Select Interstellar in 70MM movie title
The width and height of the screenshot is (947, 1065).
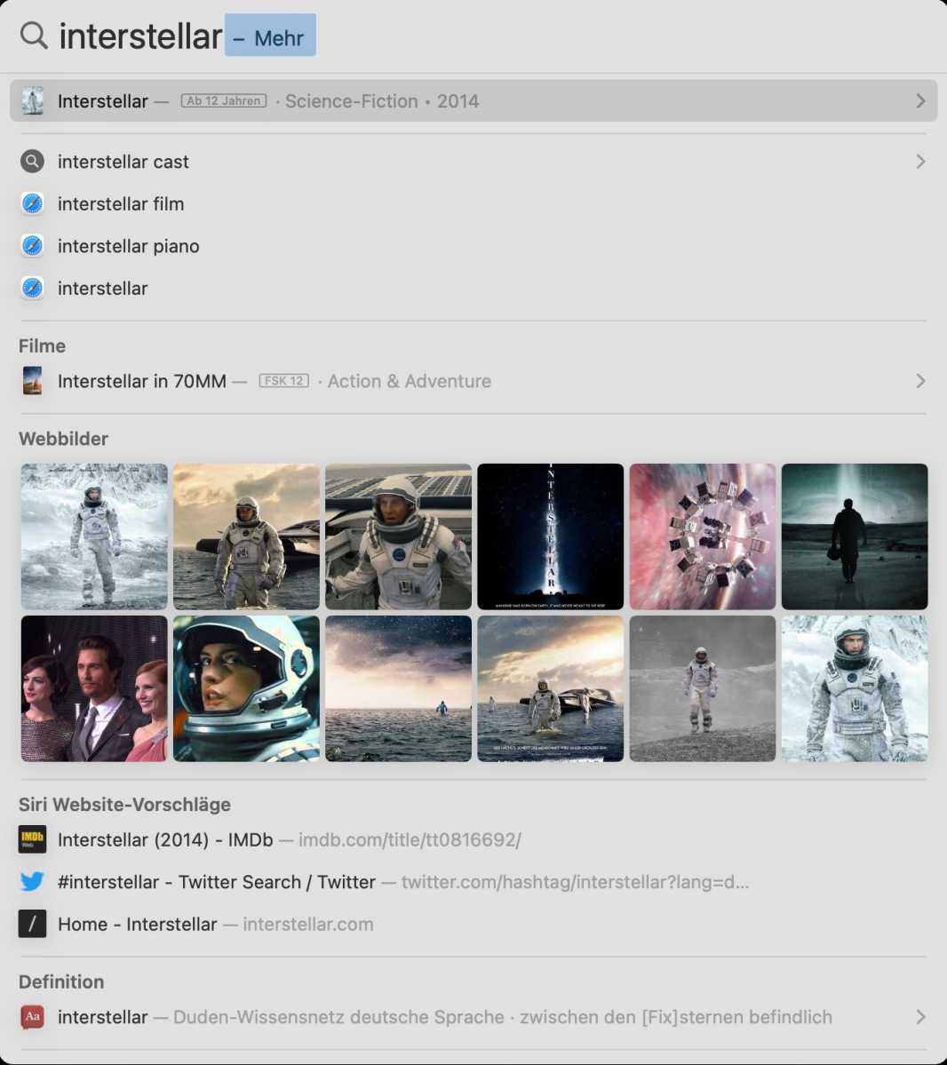point(142,381)
